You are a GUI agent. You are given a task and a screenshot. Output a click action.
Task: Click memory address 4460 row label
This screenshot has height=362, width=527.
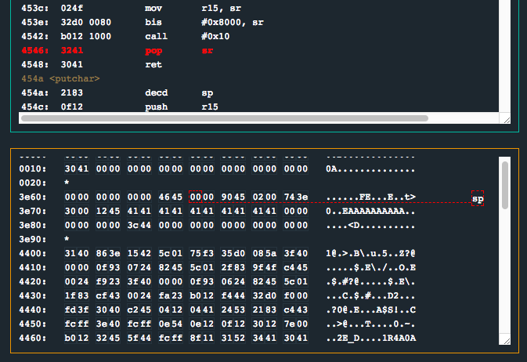click(32, 338)
